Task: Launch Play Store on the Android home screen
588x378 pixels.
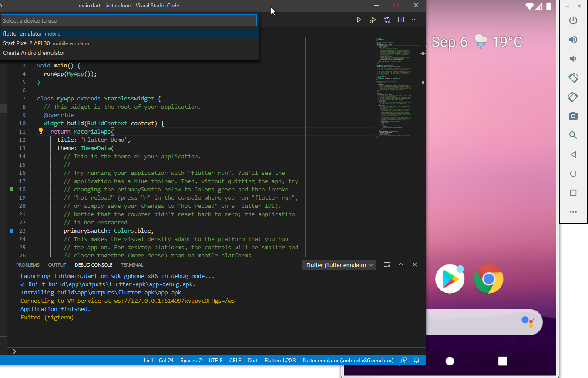Action: pyautogui.click(x=450, y=279)
